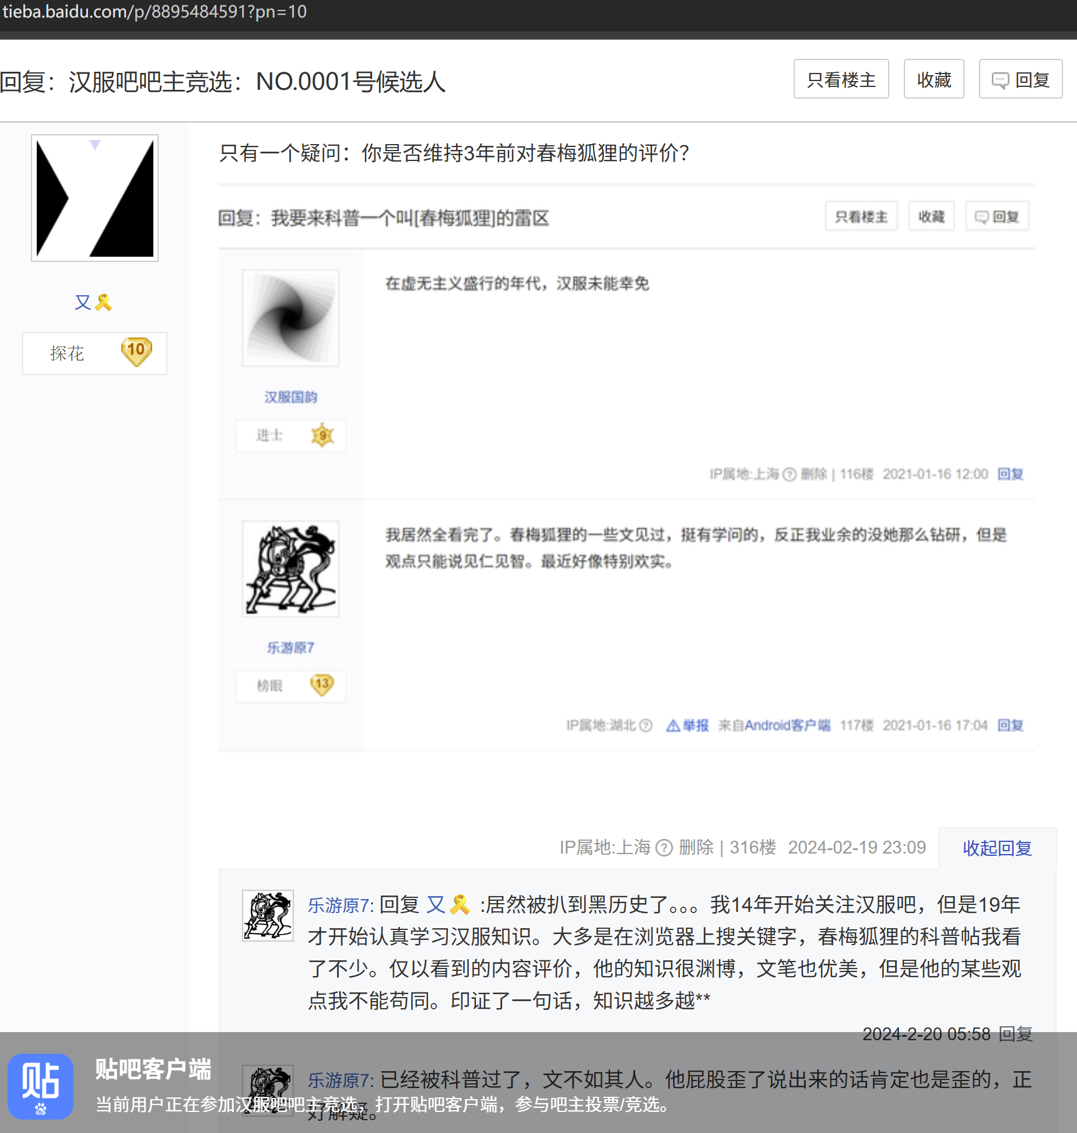1077x1133 pixels.
Task: Click the help icon next to IP属地:湖北
Action: click(646, 725)
